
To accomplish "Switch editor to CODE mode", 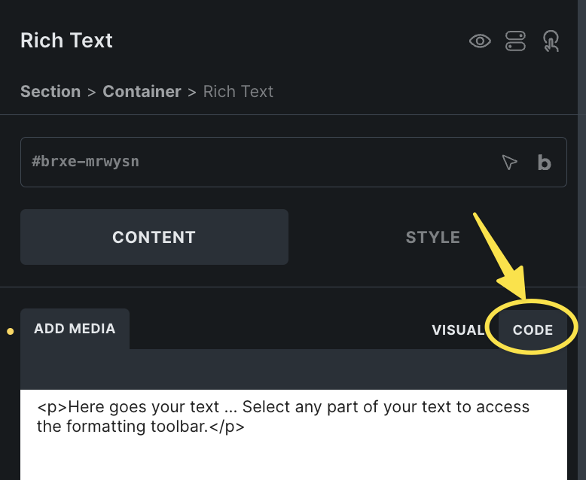I will coord(533,330).
